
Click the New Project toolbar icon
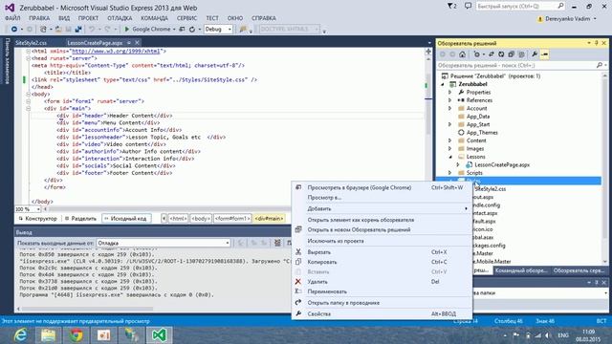43,30
